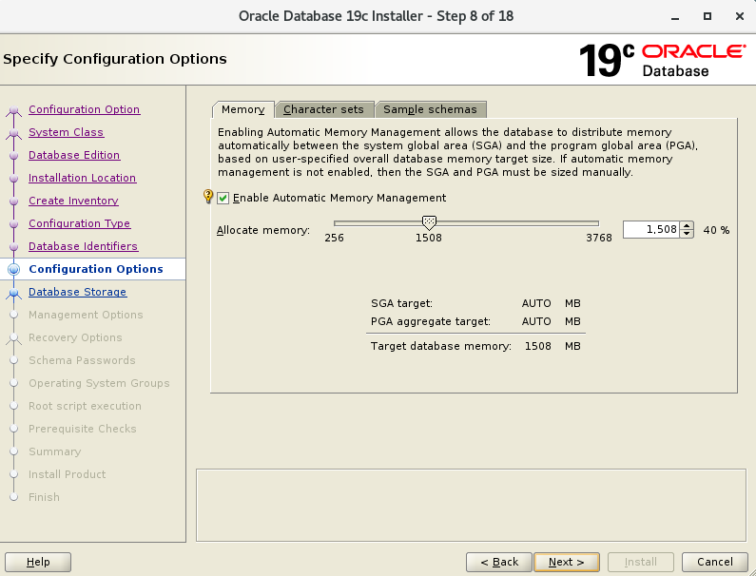The height and width of the screenshot is (576, 756).
Task: Decrease memory with the spinner down arrow
Action: tap(687, 234)
